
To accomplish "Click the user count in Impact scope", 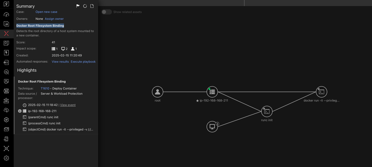I will coord(74,49).
